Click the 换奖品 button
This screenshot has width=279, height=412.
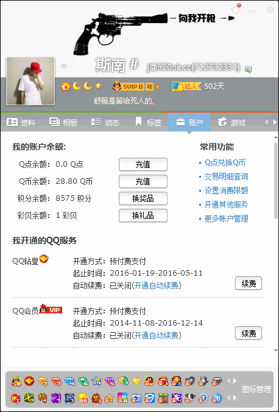coord(143,198)
